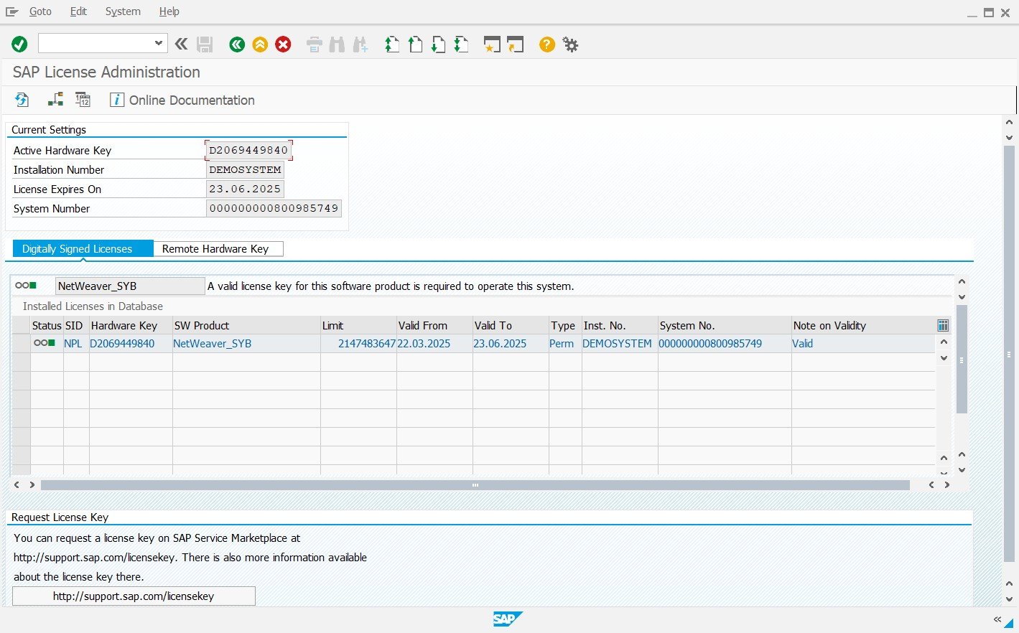Click the Inst. No. column header
The height and width of the screenshot is (633, 1019).
(620, 326)
